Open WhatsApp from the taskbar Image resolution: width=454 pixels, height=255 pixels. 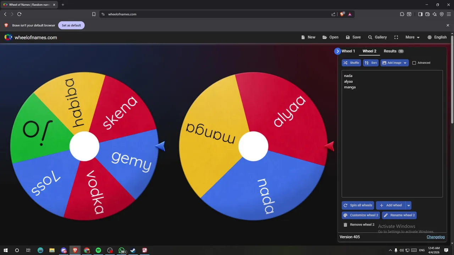(122, 250)
